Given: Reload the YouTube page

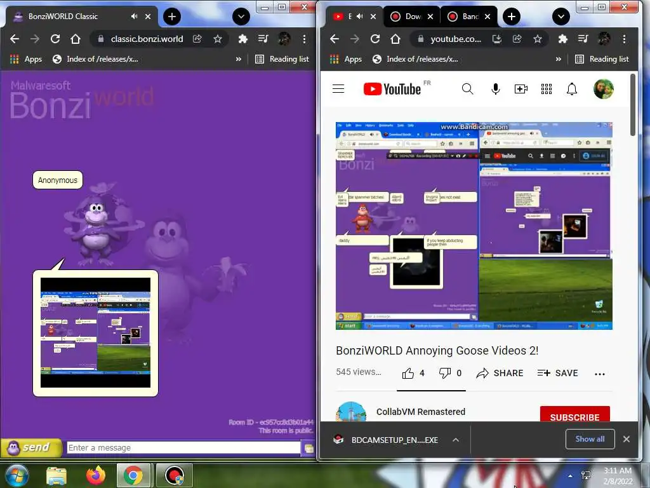Looking at the screenshot, I should coord(375,39).
